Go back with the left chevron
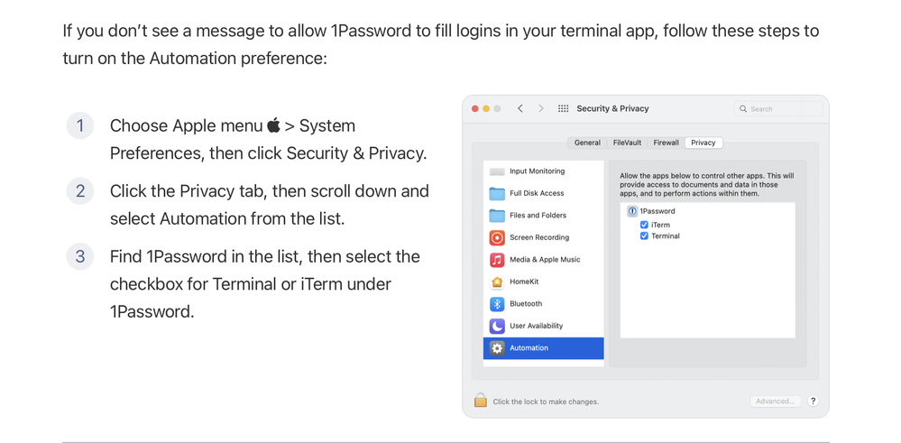This screenshot has height=443, width=901. point(520,108)
